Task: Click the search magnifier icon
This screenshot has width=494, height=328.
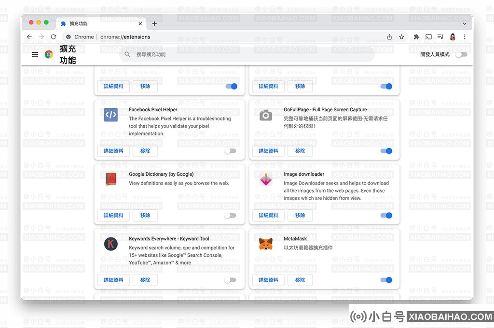Action: (127, 54)
